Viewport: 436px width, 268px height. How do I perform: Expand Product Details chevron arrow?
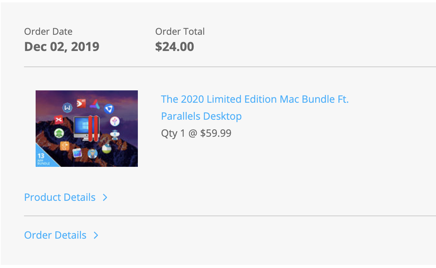coord(105,198)
